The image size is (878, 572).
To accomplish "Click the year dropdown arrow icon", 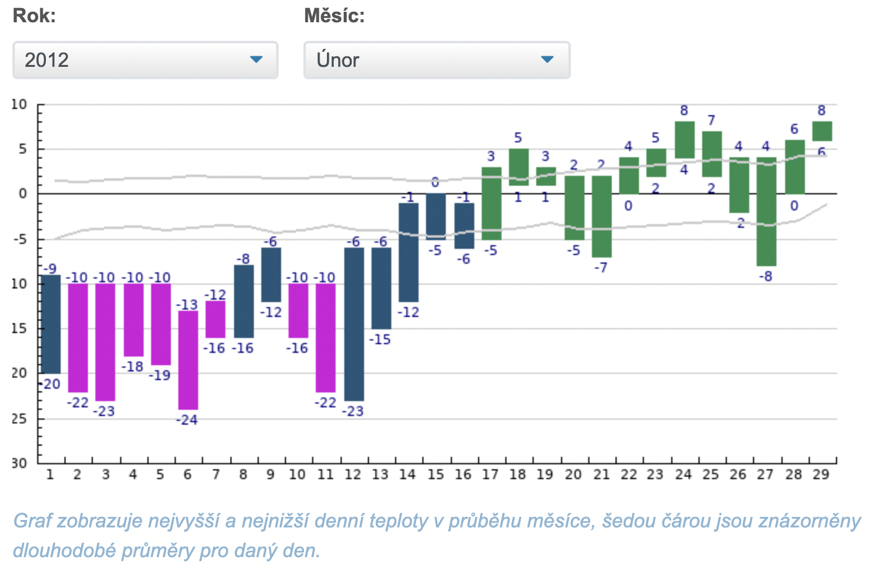I will point(256,59).
